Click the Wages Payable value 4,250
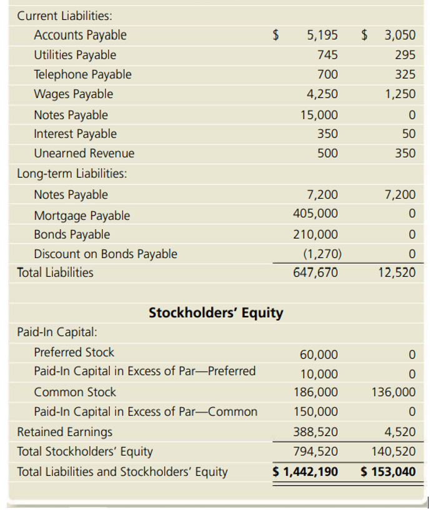The height and width of the screenshot is (511, 431). tap(322, 94)
